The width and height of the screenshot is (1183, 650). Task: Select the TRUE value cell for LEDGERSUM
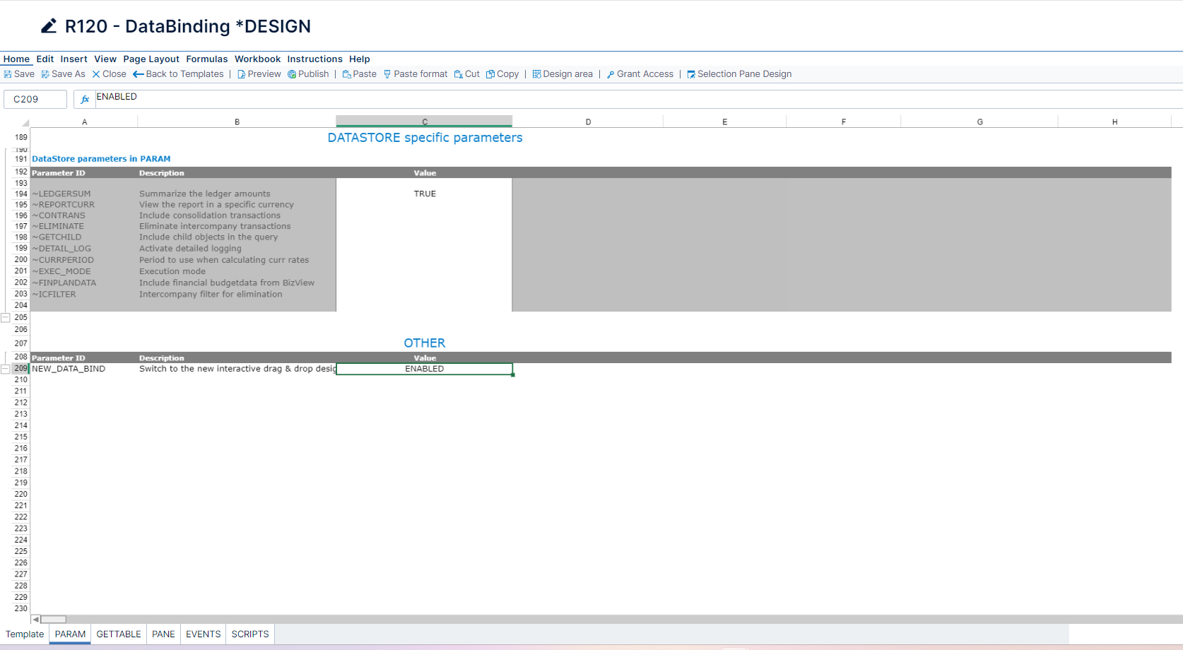(x=425, y=194)
